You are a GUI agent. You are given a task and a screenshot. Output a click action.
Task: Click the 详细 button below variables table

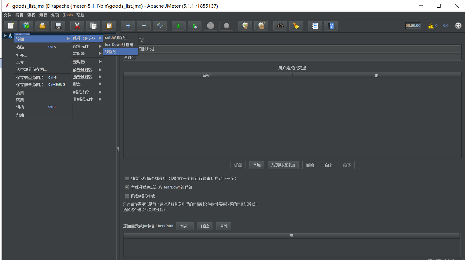(x=238, y=165)
